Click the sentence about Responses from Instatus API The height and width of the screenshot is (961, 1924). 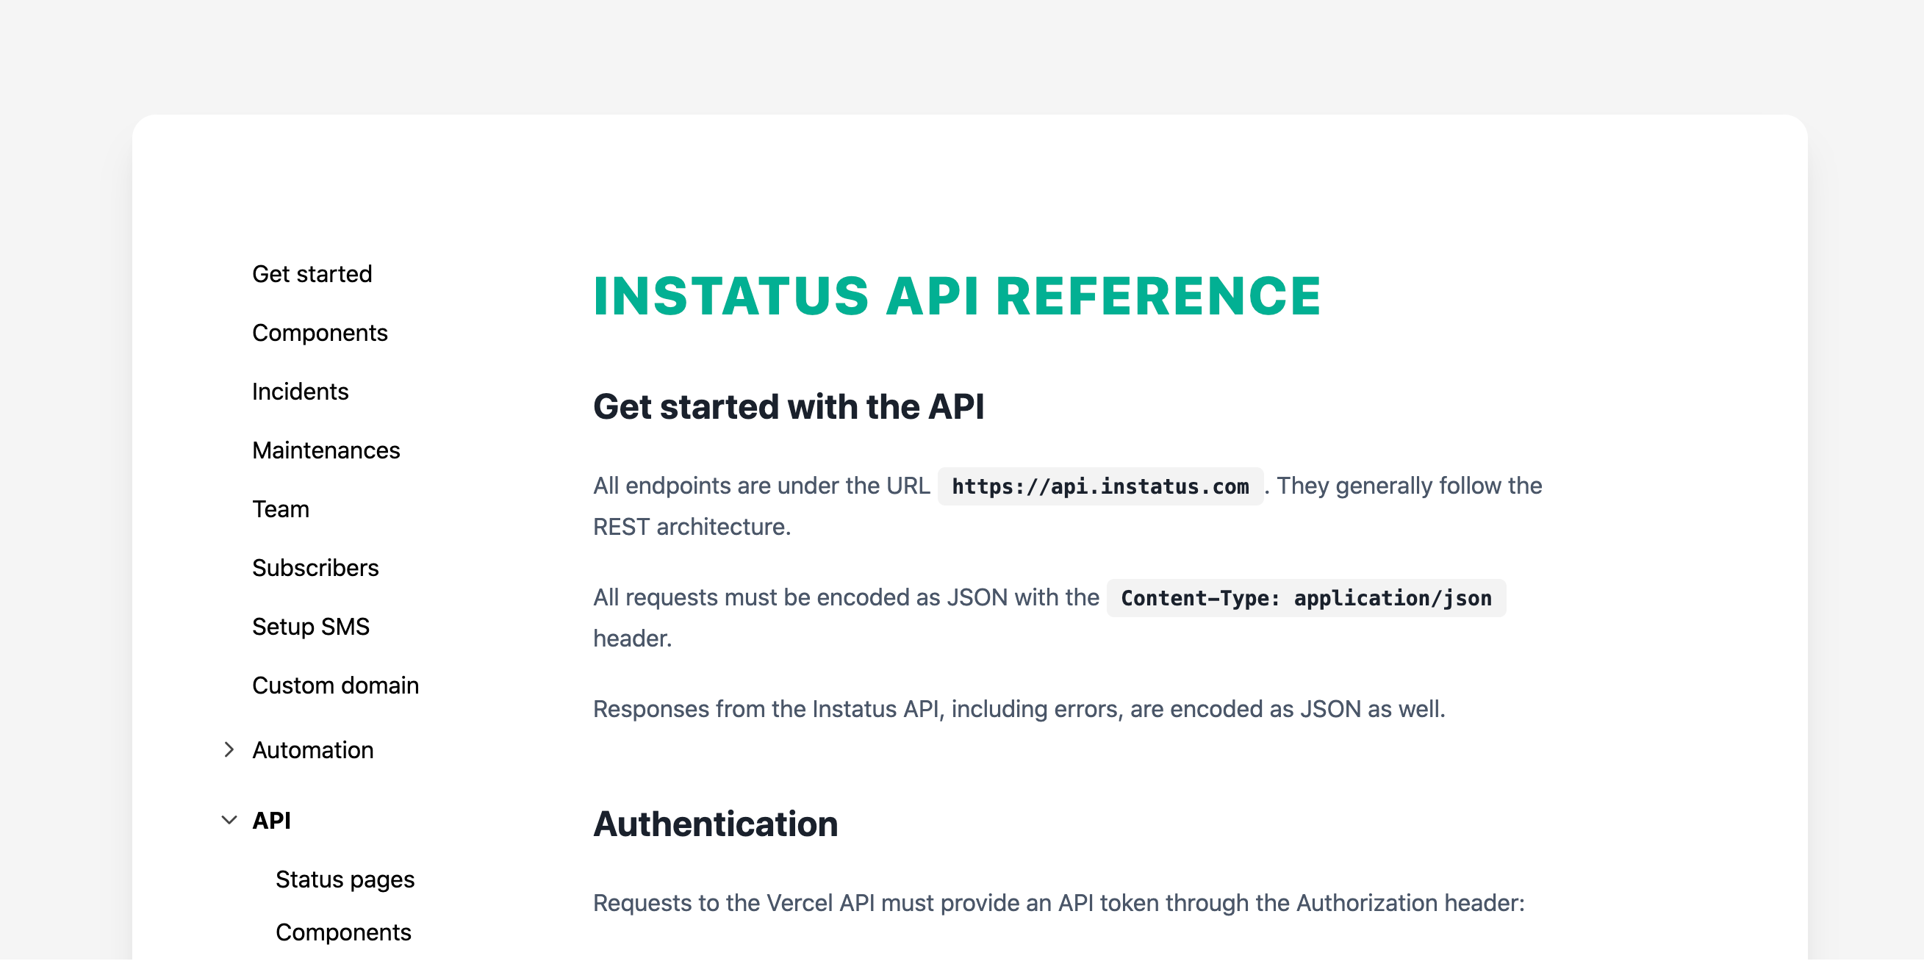(1019, 710)
